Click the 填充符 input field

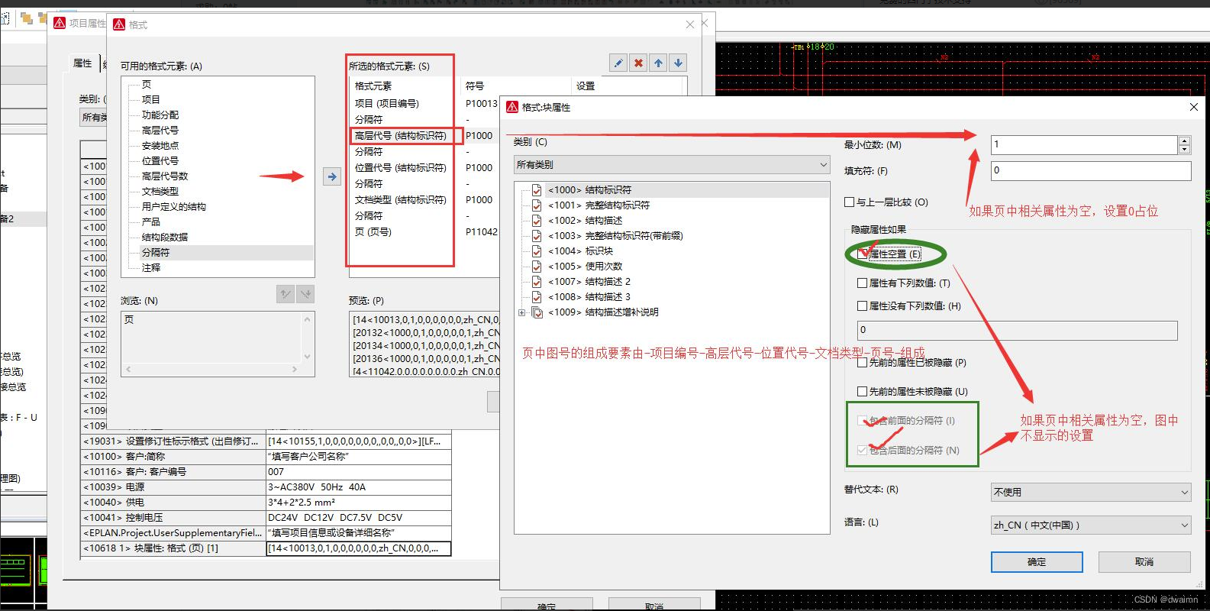(x=1090, y=171)
